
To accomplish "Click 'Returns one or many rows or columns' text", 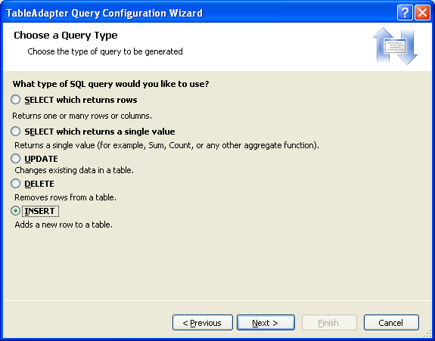I will pos(82,116).
